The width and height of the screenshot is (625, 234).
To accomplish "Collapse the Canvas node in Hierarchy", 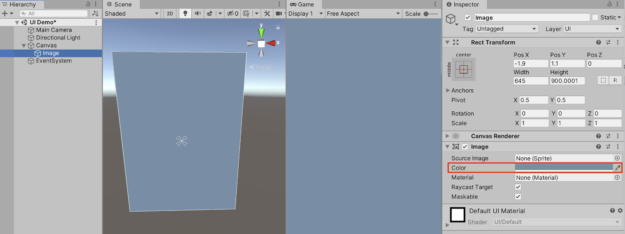I will (24, 46).
